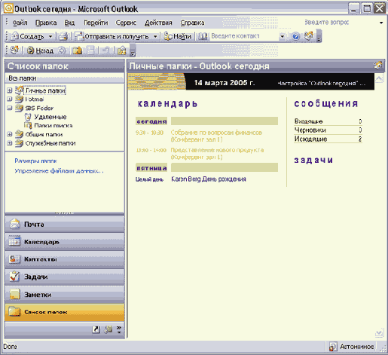Click Управление файлами данных link
The height and width of the screenshot is (355, 388).
point(59,171)
